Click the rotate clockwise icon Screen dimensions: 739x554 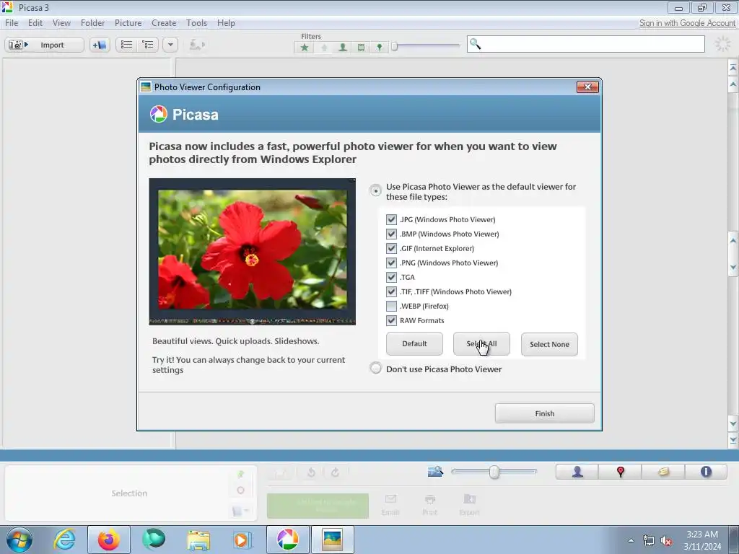[x=335, y=472]
